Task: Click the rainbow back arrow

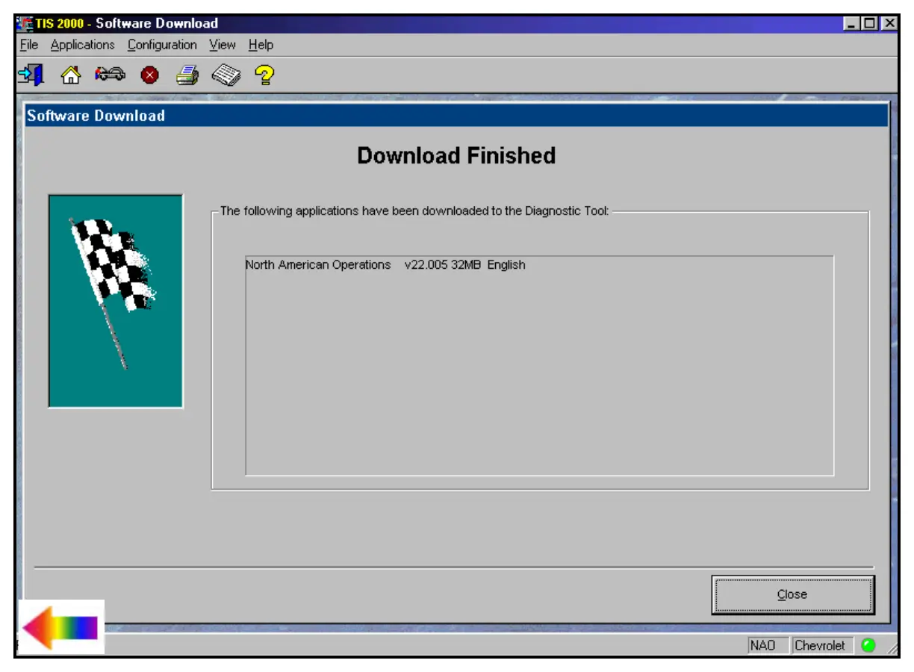Action: 61,627
